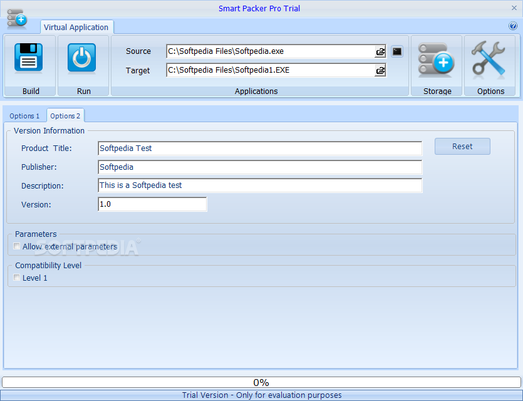Close the Smart Packer Pro window
Image resolution: width=523 pixels, height=401 pixels.
click(x=514, y=8)
